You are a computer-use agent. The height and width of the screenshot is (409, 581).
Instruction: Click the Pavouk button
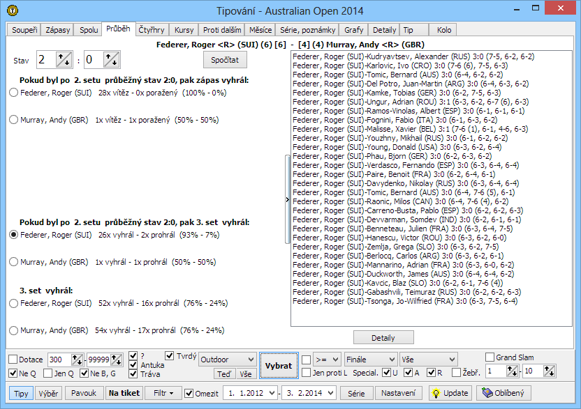(84, 393)
